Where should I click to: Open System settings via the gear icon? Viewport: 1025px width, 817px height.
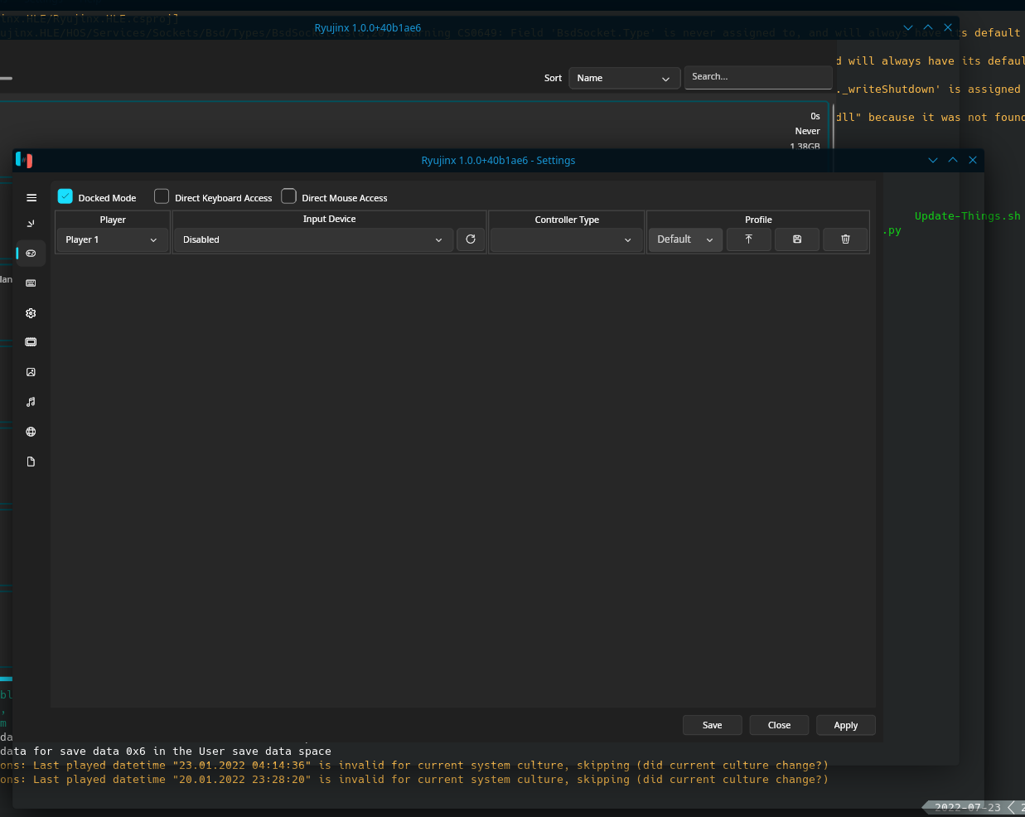click(x=31, y=313)
